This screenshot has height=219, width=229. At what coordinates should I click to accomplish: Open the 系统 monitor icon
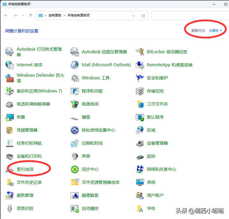click(140, 182)
